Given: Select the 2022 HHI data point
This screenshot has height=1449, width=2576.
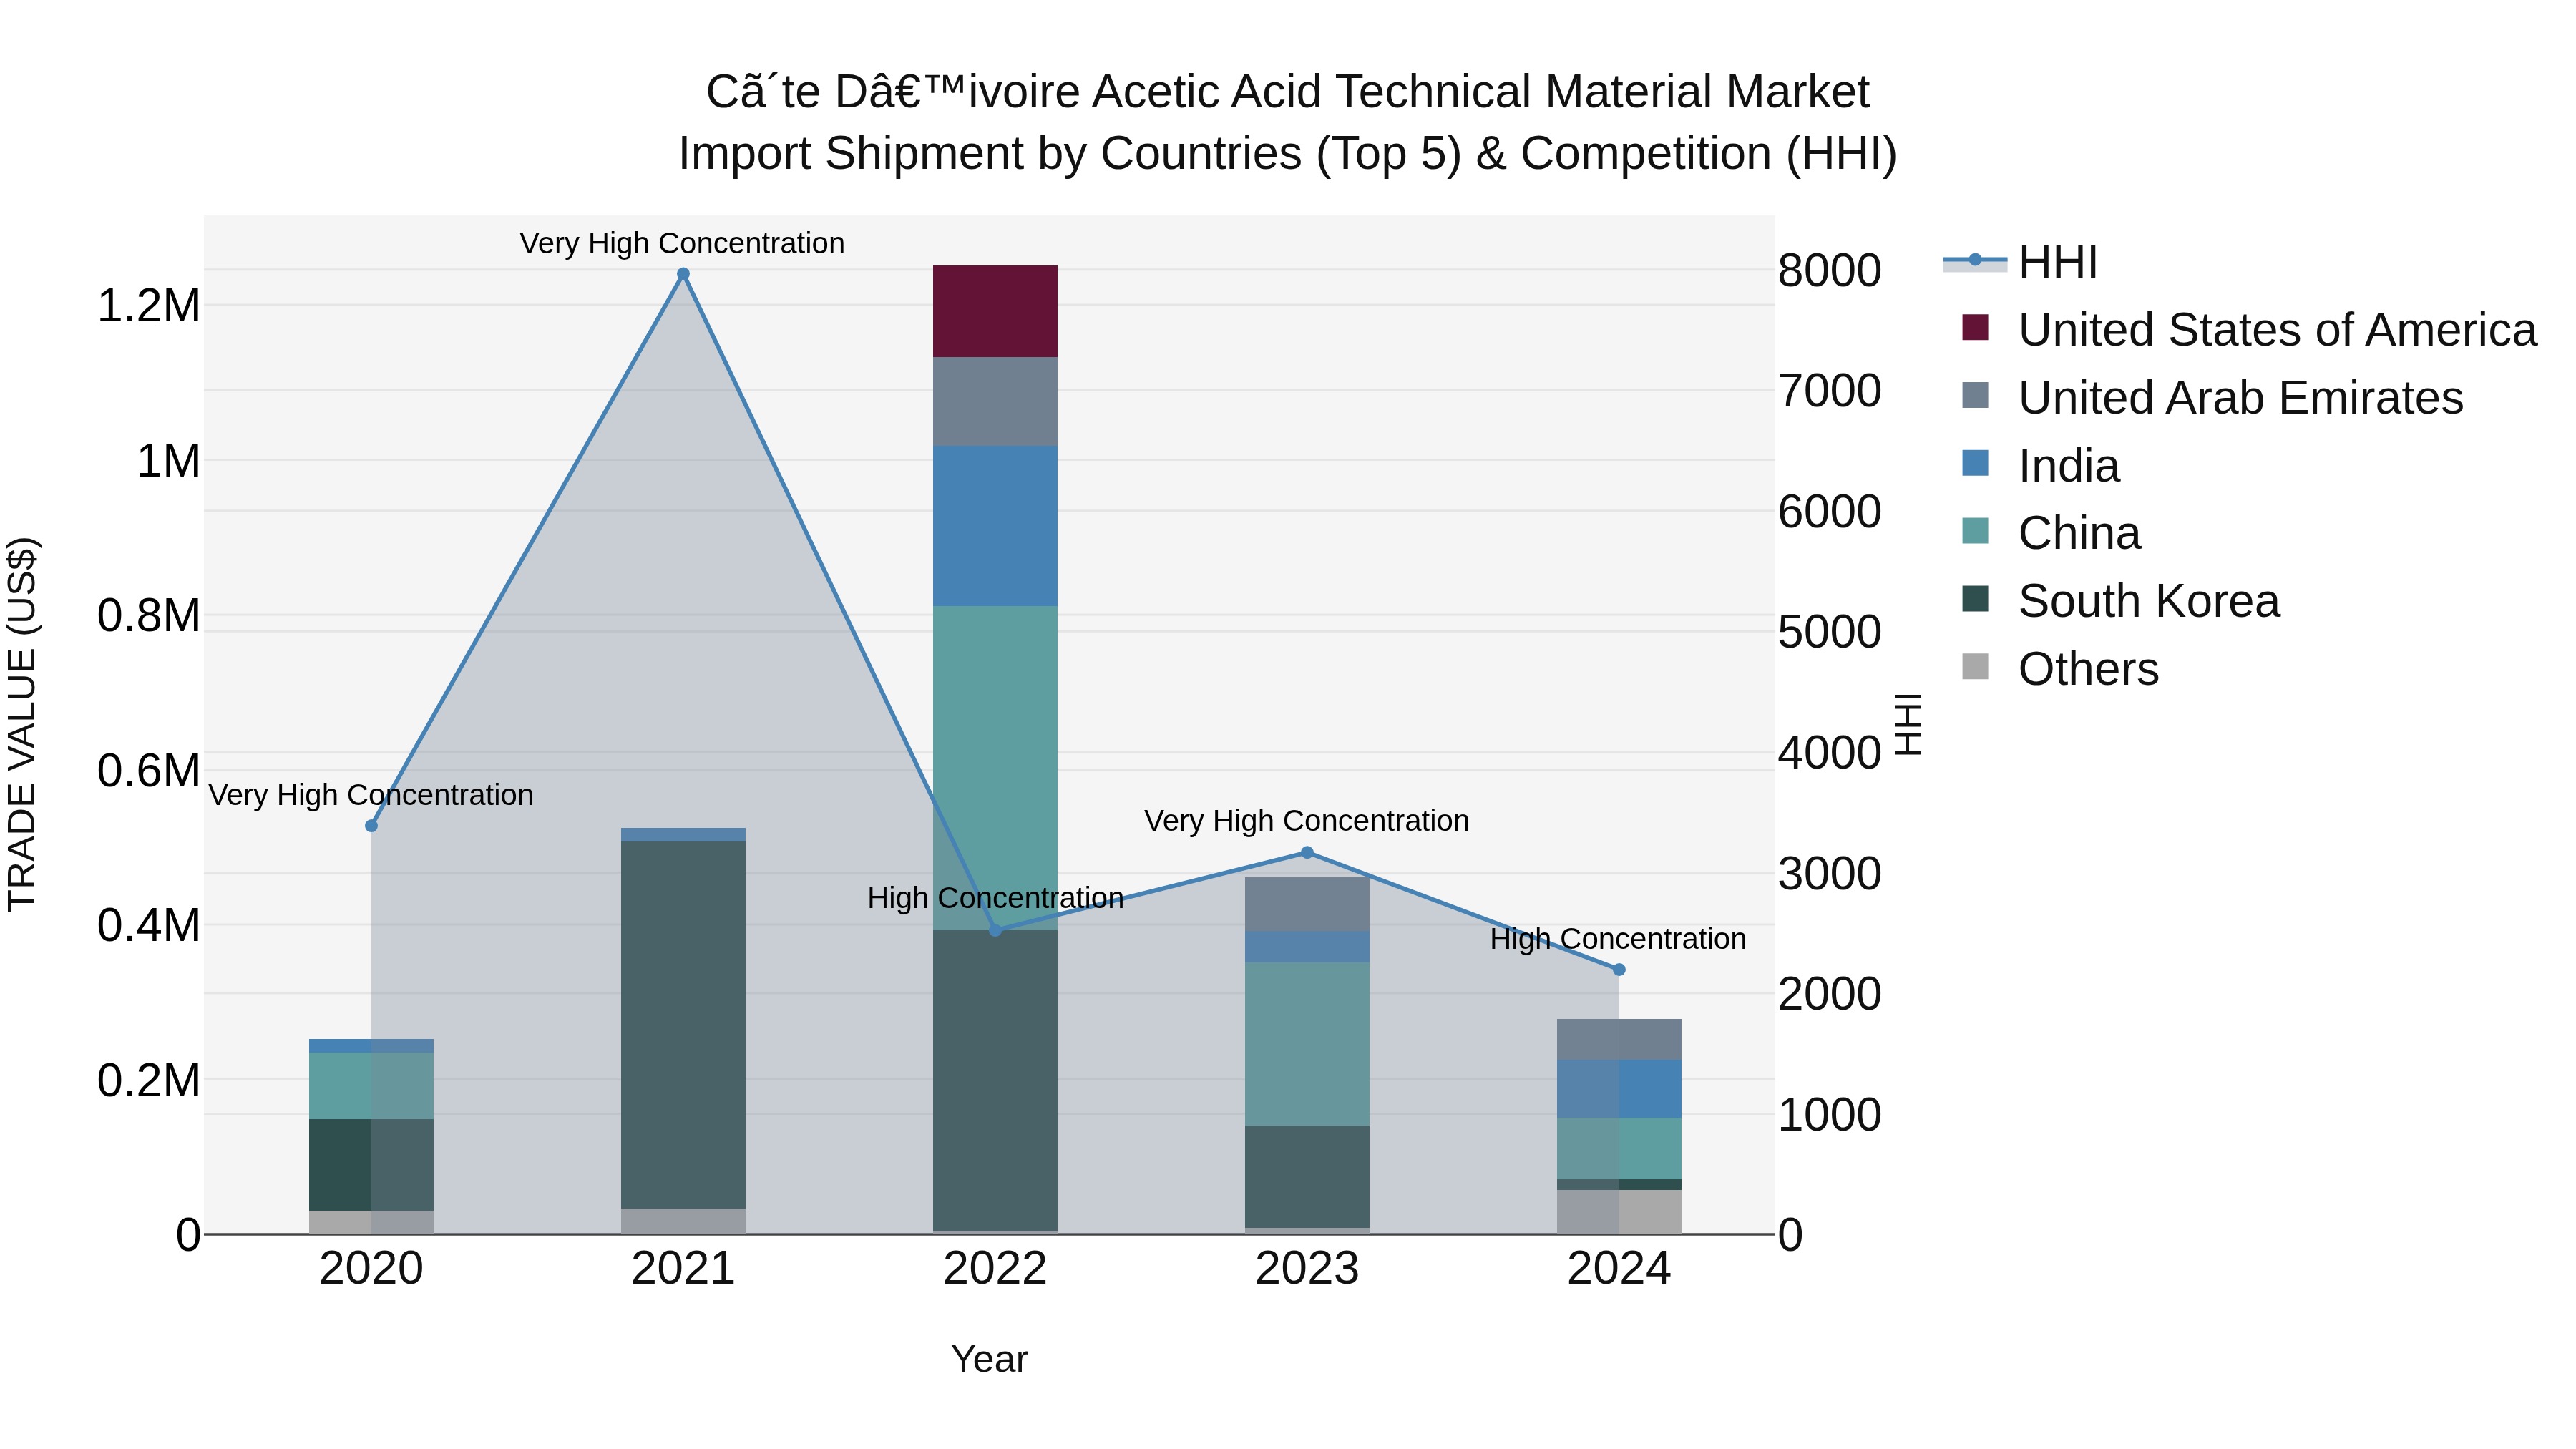Looking at the screenshot, I should click(x=995, y=931).
